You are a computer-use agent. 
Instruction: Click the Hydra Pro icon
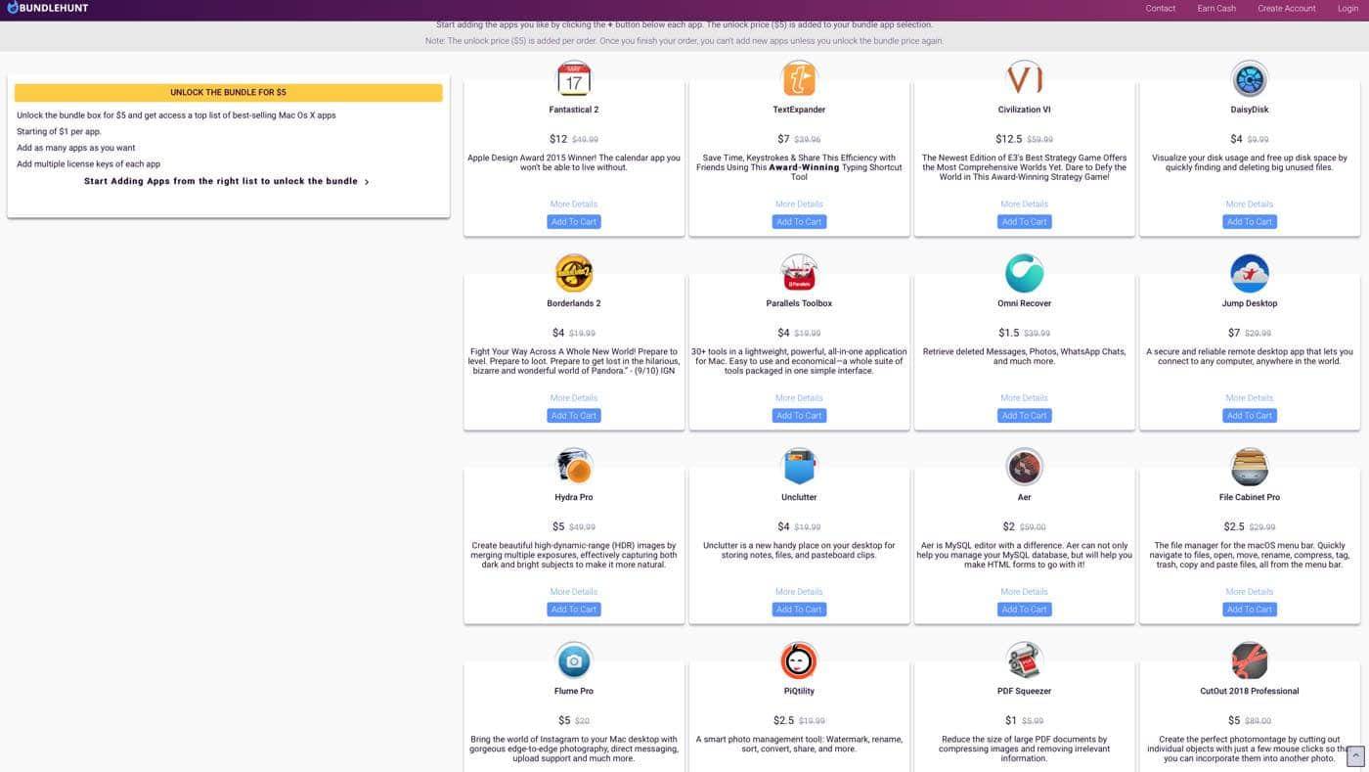pyautogui.click(x=574, y=467)
